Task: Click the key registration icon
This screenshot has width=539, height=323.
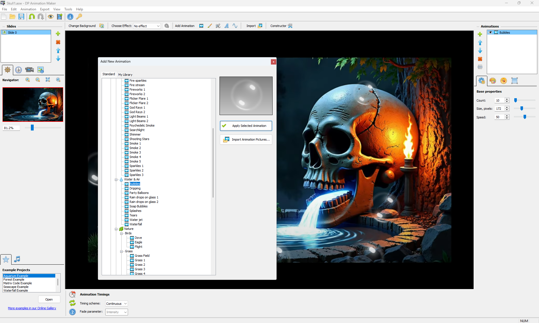Action: [79, 17]
